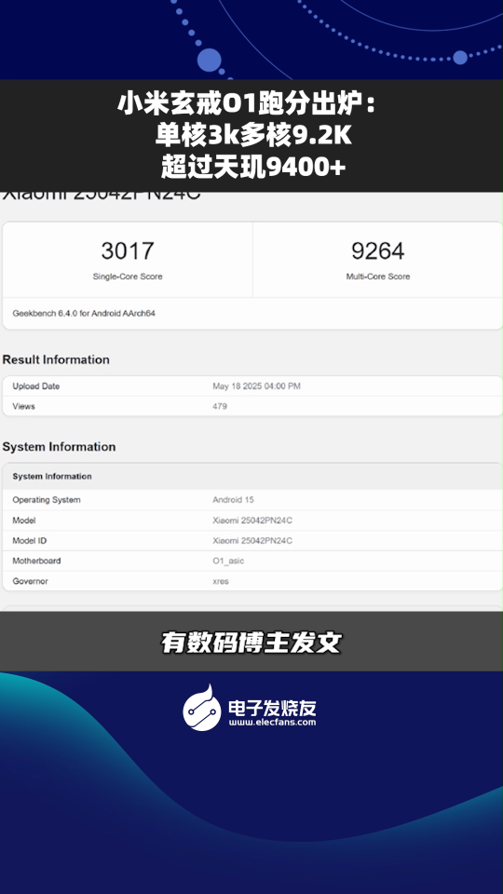Click the Single-Core Score label
The height and width of the screenshot is (894, 503).
coord(128,277)
